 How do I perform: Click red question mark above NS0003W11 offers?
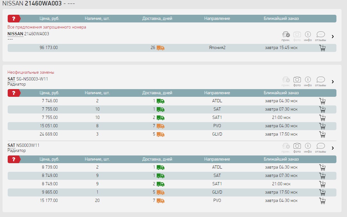[x=14, y=159]
